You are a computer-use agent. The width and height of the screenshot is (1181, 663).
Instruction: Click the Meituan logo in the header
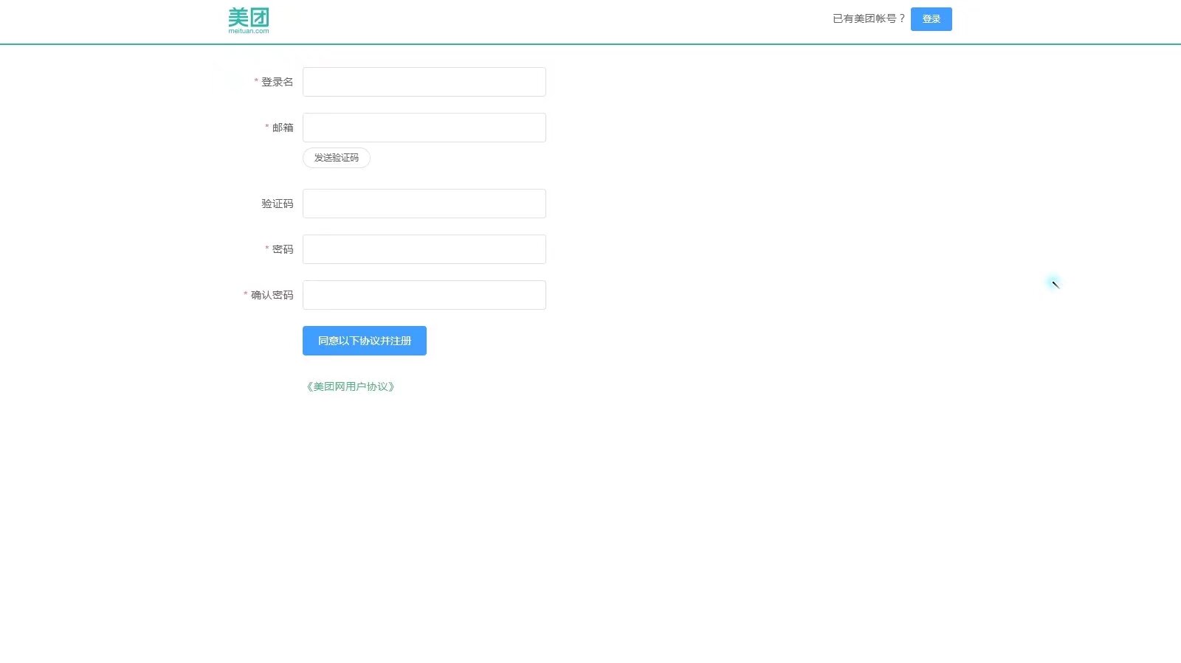click(249, 20)
